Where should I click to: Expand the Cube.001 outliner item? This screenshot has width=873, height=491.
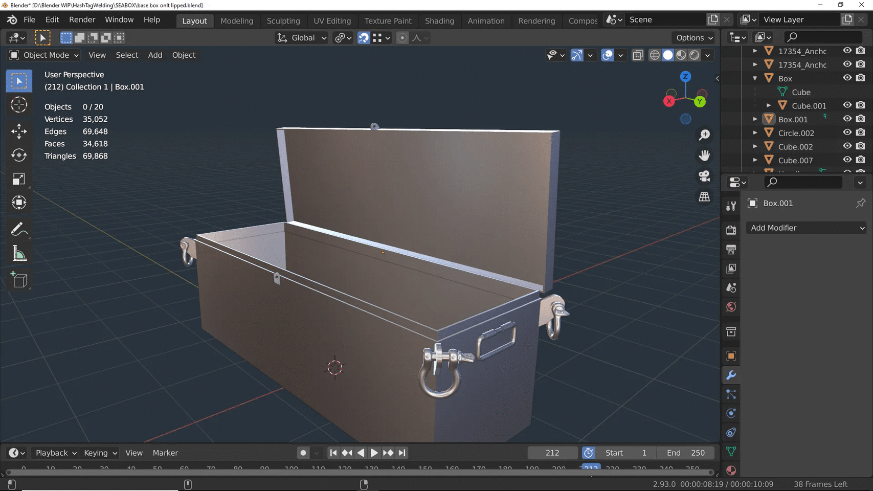point(769,105)
